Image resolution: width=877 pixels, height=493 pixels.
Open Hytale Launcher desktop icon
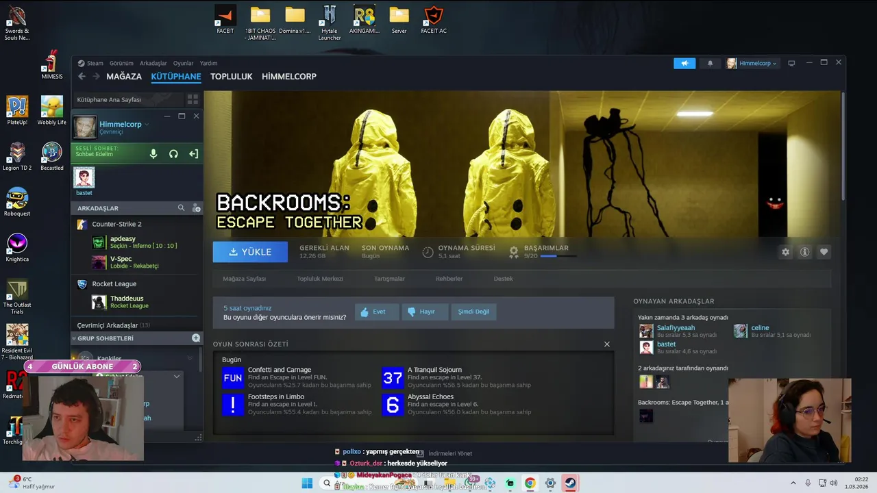coord(330,22)
